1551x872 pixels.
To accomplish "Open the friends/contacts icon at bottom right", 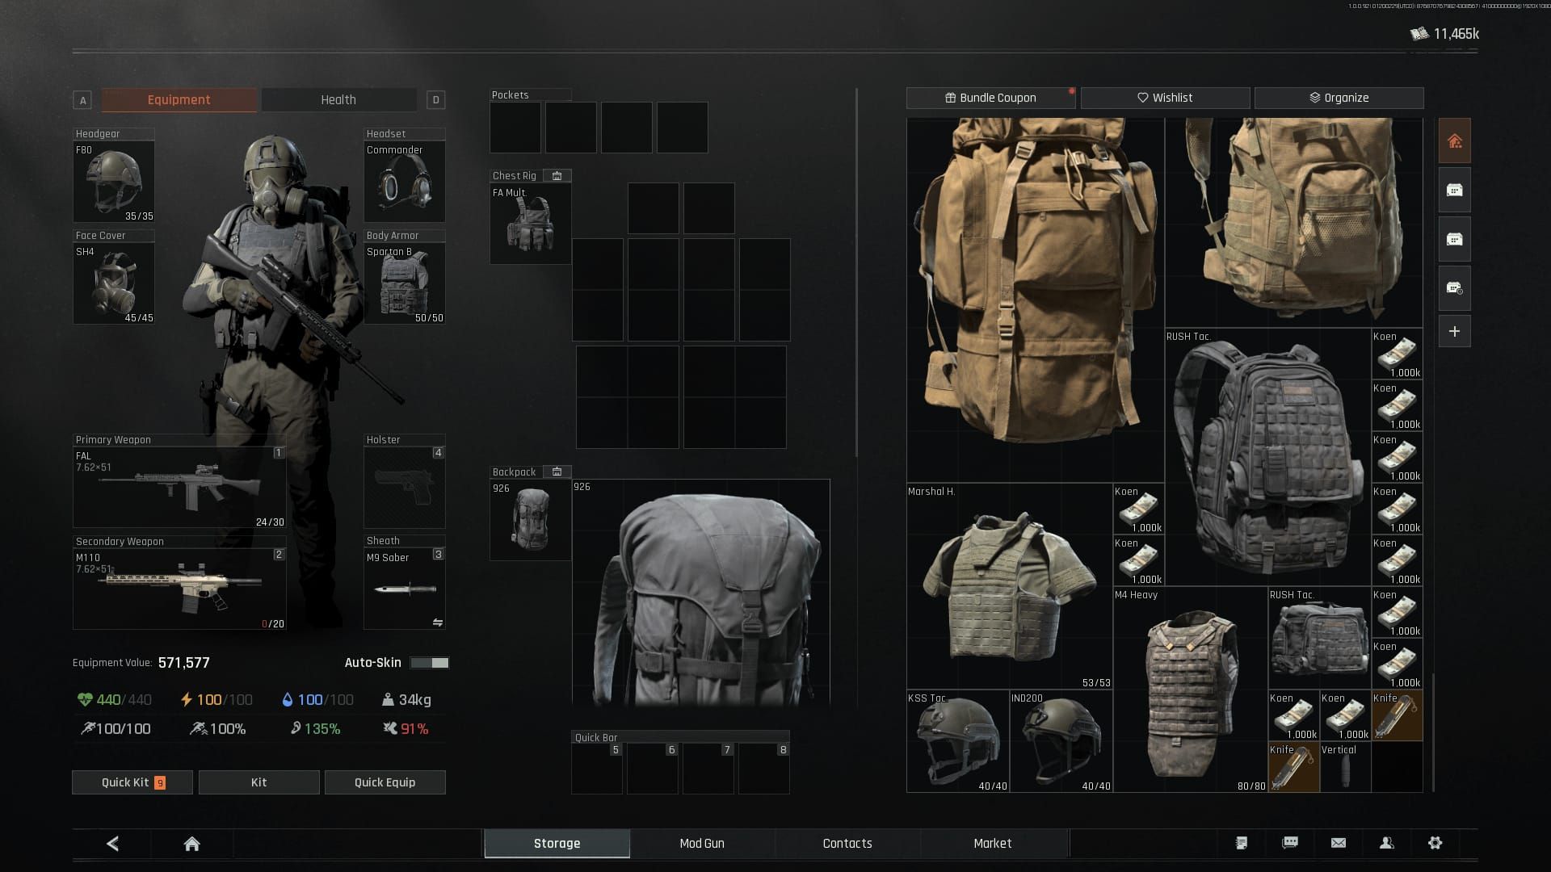I will click(1386, 843).
